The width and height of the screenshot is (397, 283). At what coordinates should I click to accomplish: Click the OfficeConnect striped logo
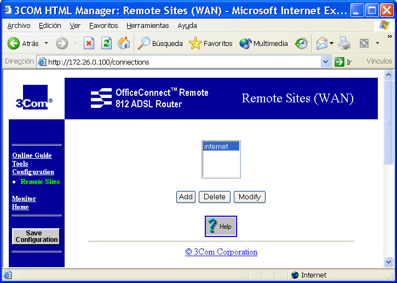pos(101,98)
